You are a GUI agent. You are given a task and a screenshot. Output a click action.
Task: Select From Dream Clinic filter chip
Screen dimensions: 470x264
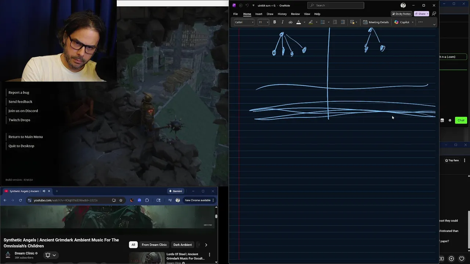click(x=154, y=245)
